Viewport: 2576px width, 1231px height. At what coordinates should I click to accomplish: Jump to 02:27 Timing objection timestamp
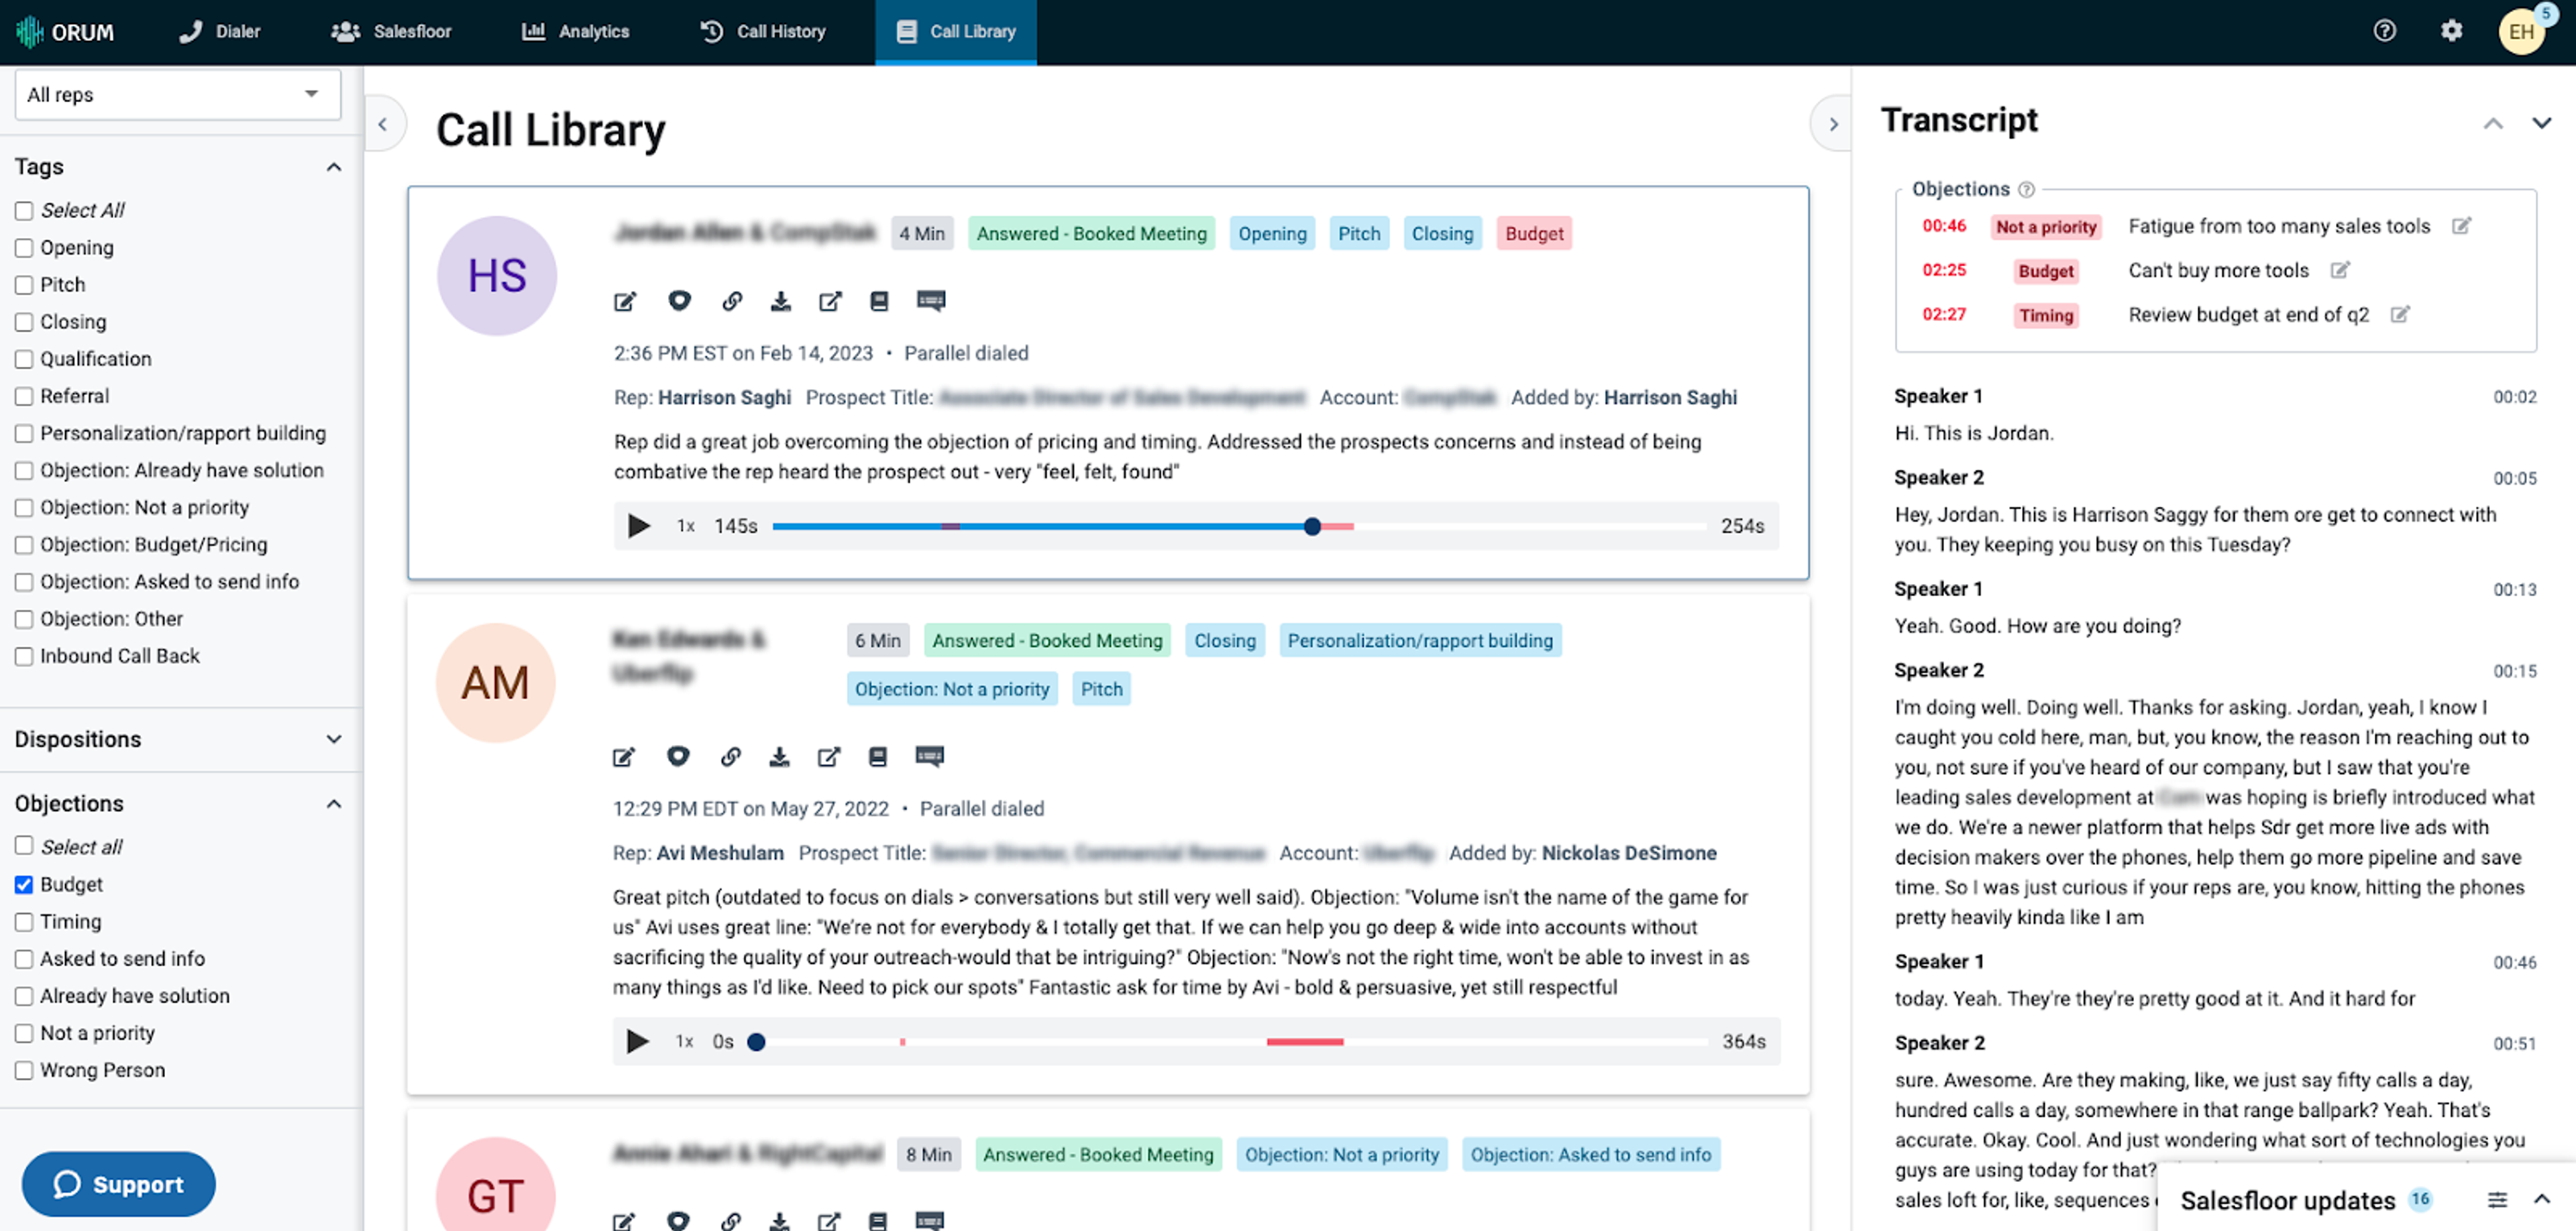1943,314
